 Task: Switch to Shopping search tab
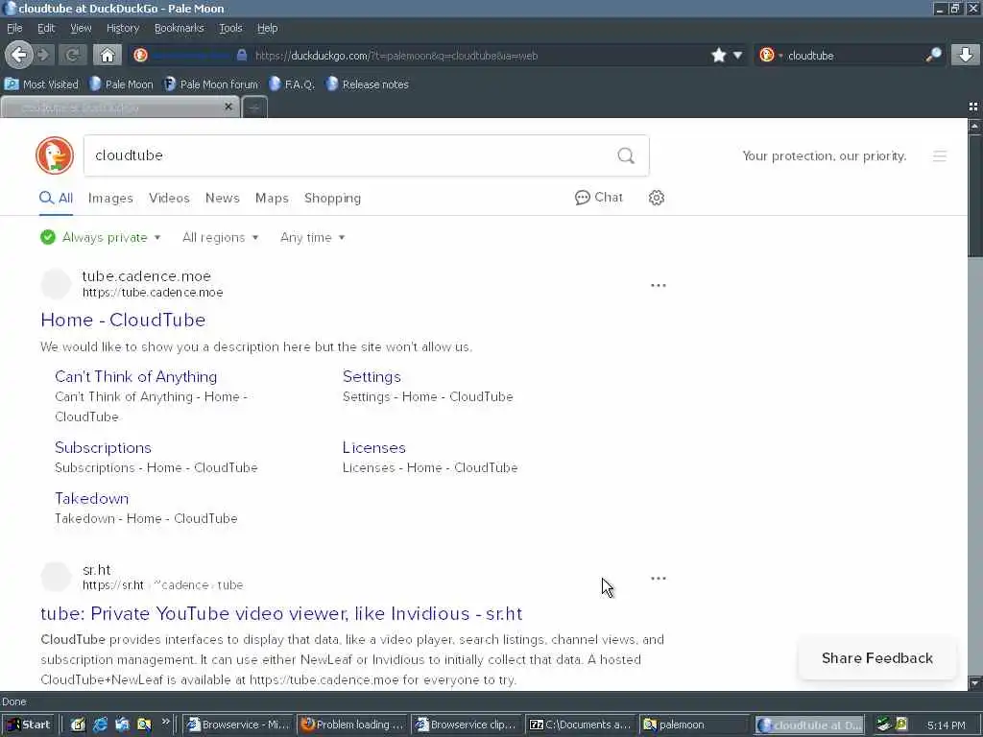point(333,198)
